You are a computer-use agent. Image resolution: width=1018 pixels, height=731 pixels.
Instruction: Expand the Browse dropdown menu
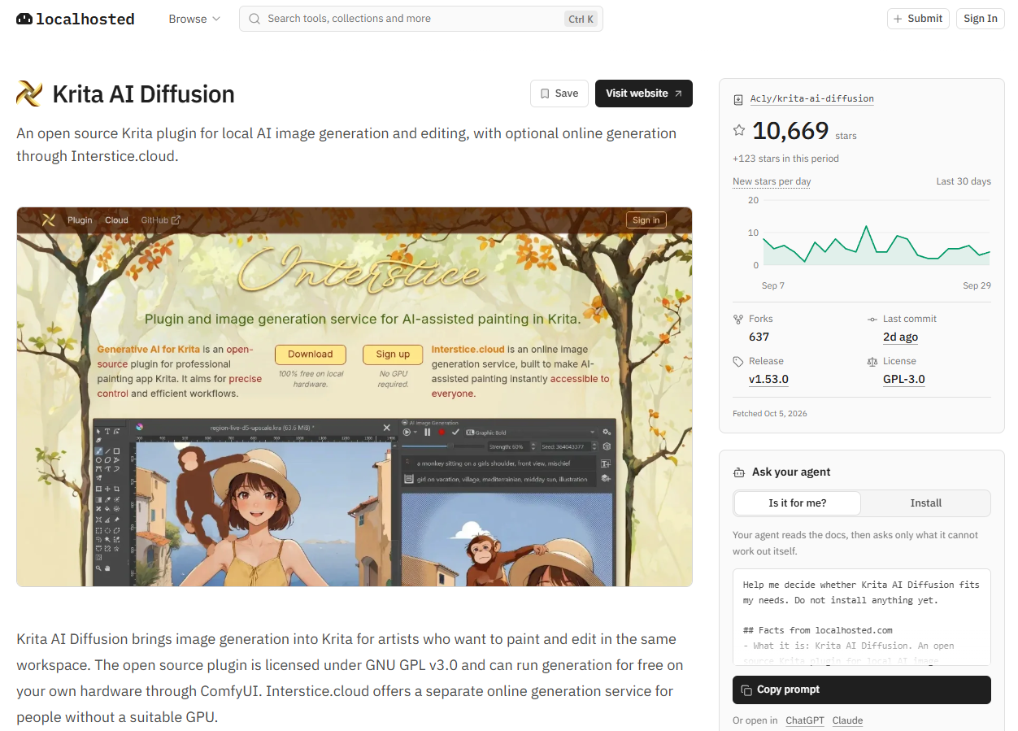tap(194, 19)
